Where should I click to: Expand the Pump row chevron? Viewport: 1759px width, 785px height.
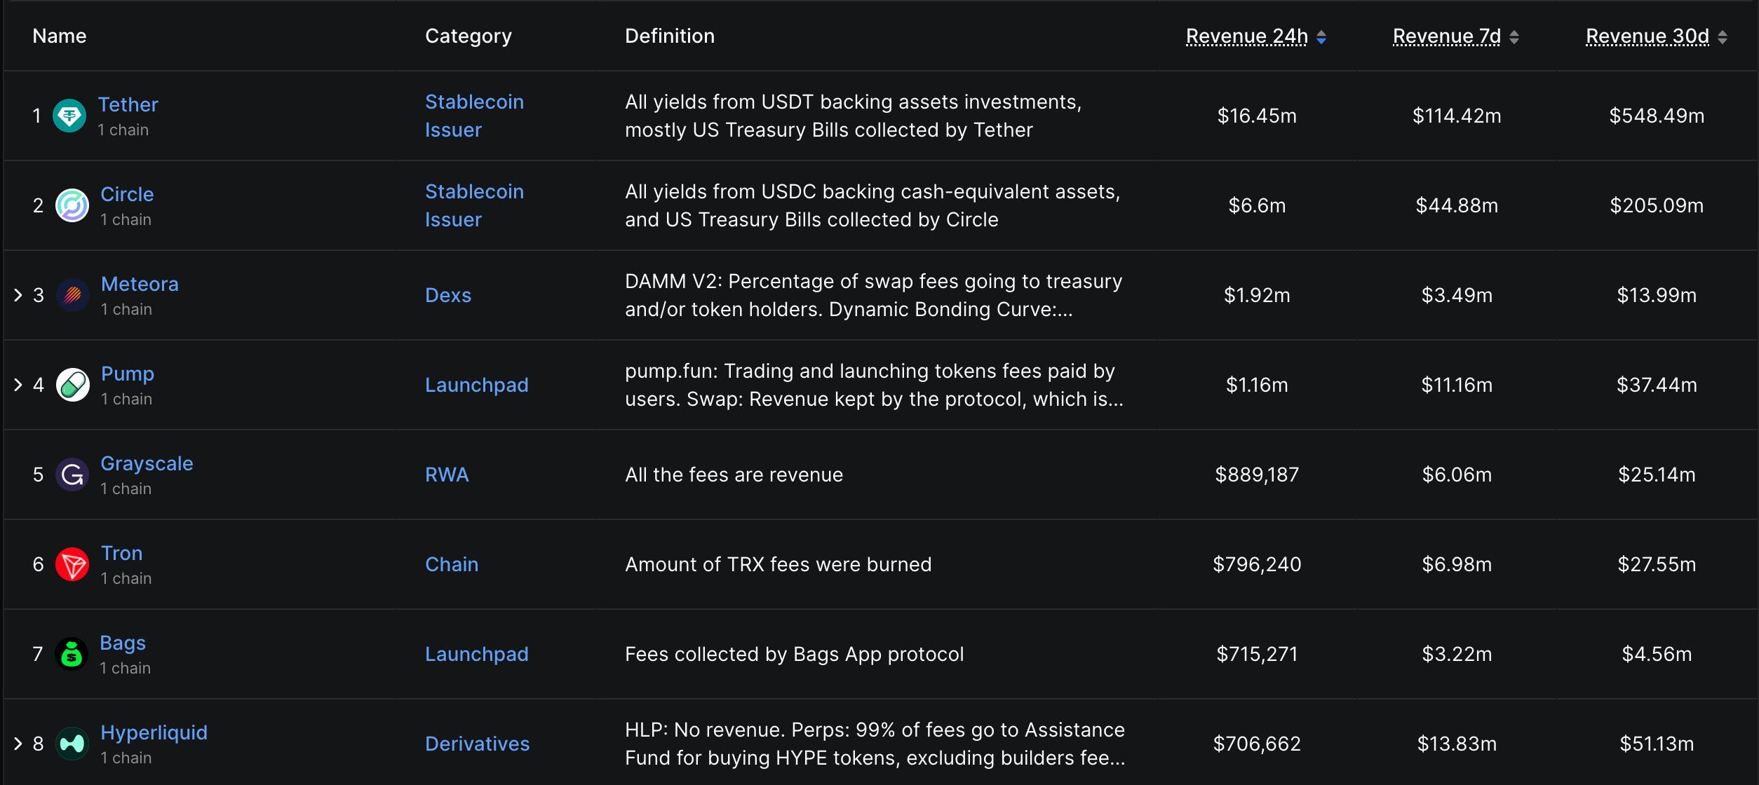point(18,385)
